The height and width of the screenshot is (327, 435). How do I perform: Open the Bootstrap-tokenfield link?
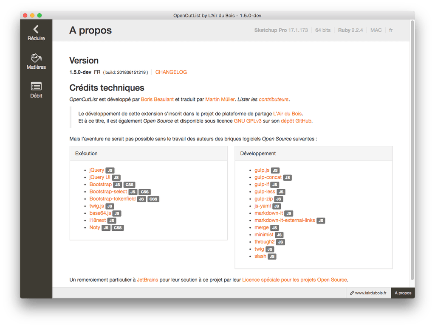pos(113,199)
